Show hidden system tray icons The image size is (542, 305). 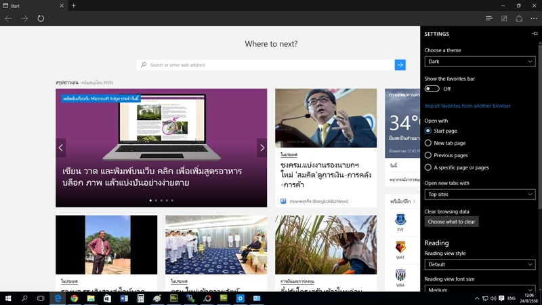pos(477,298)
